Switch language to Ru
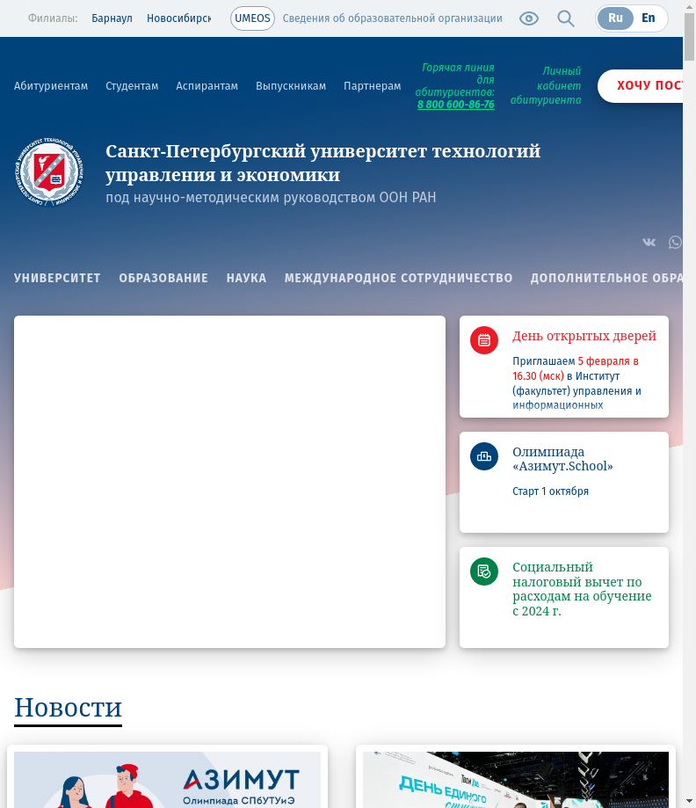696x808 pixels. tap(615, 18)
